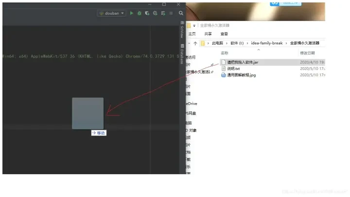The height and width of the screenshot is (197, 350).
Task: Sort files by 修改日期 column header
Action: (307, 53)
